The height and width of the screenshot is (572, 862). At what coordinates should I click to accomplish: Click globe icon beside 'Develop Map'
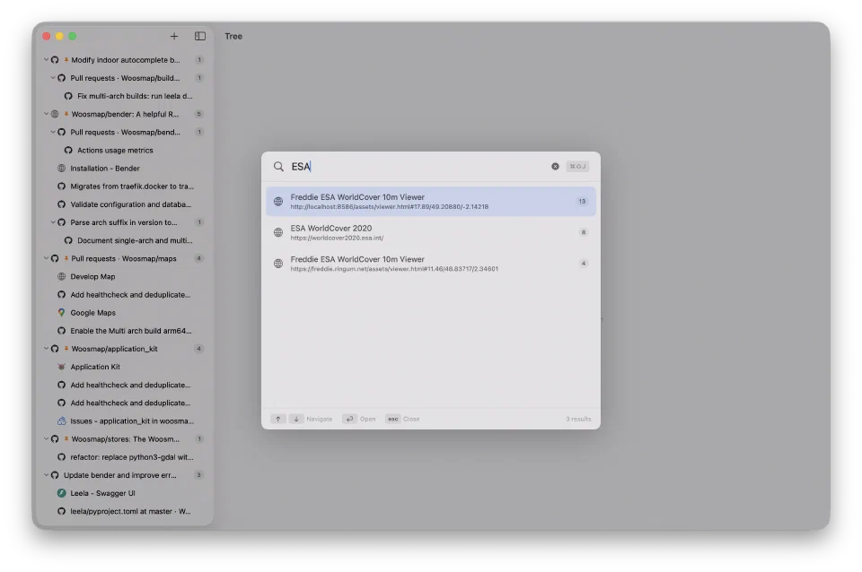pyautogui.click(x=62, y=277)
